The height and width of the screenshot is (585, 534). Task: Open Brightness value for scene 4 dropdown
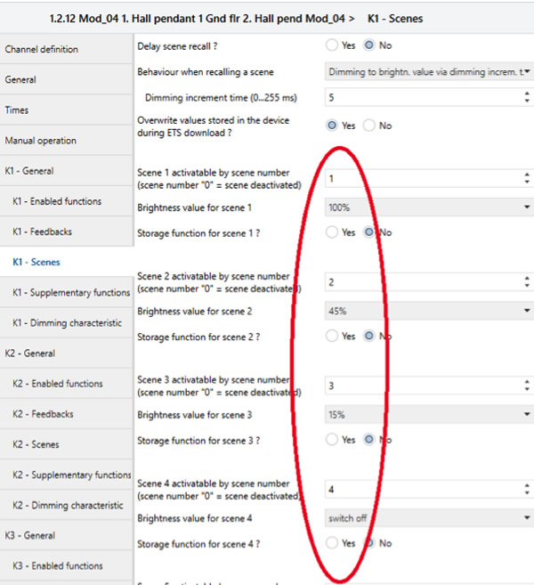429,518
